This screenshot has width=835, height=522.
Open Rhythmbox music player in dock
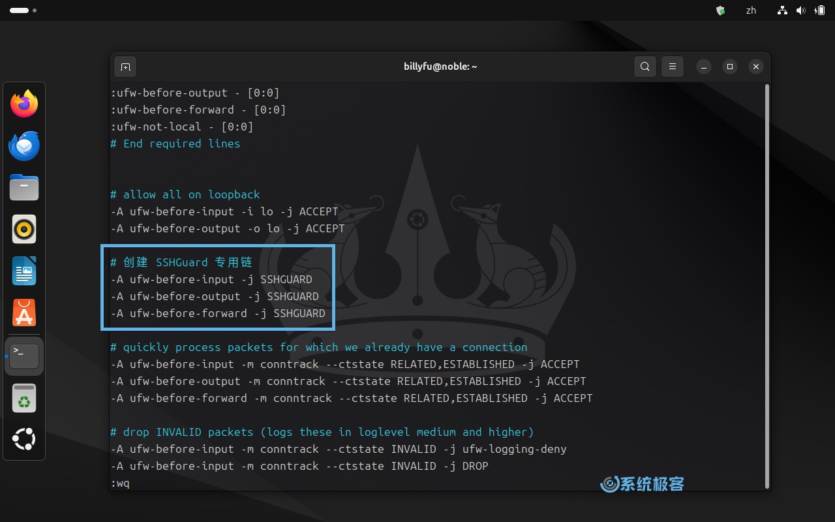coord(24,230)
